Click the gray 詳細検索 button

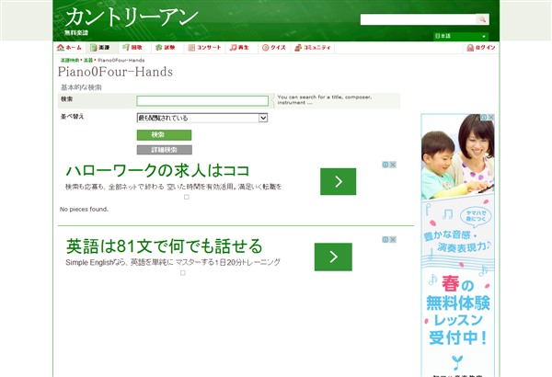click(x=165, y=150)
